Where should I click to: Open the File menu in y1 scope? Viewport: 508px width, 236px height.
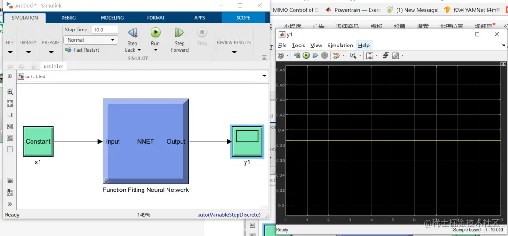[283, 45]
